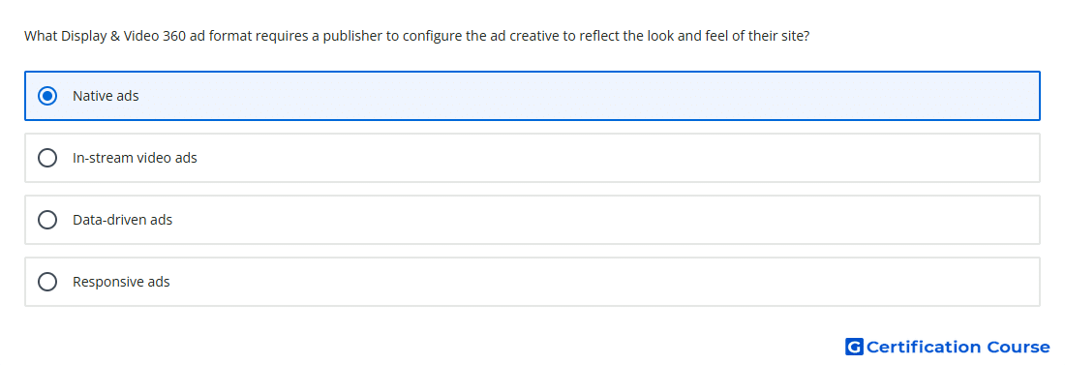Open the Certification Course branding link
Image resolution: width=1065 pixels, height=365 pixels.
948,347
